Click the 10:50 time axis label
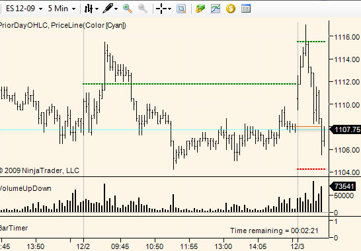 (155, 246)
